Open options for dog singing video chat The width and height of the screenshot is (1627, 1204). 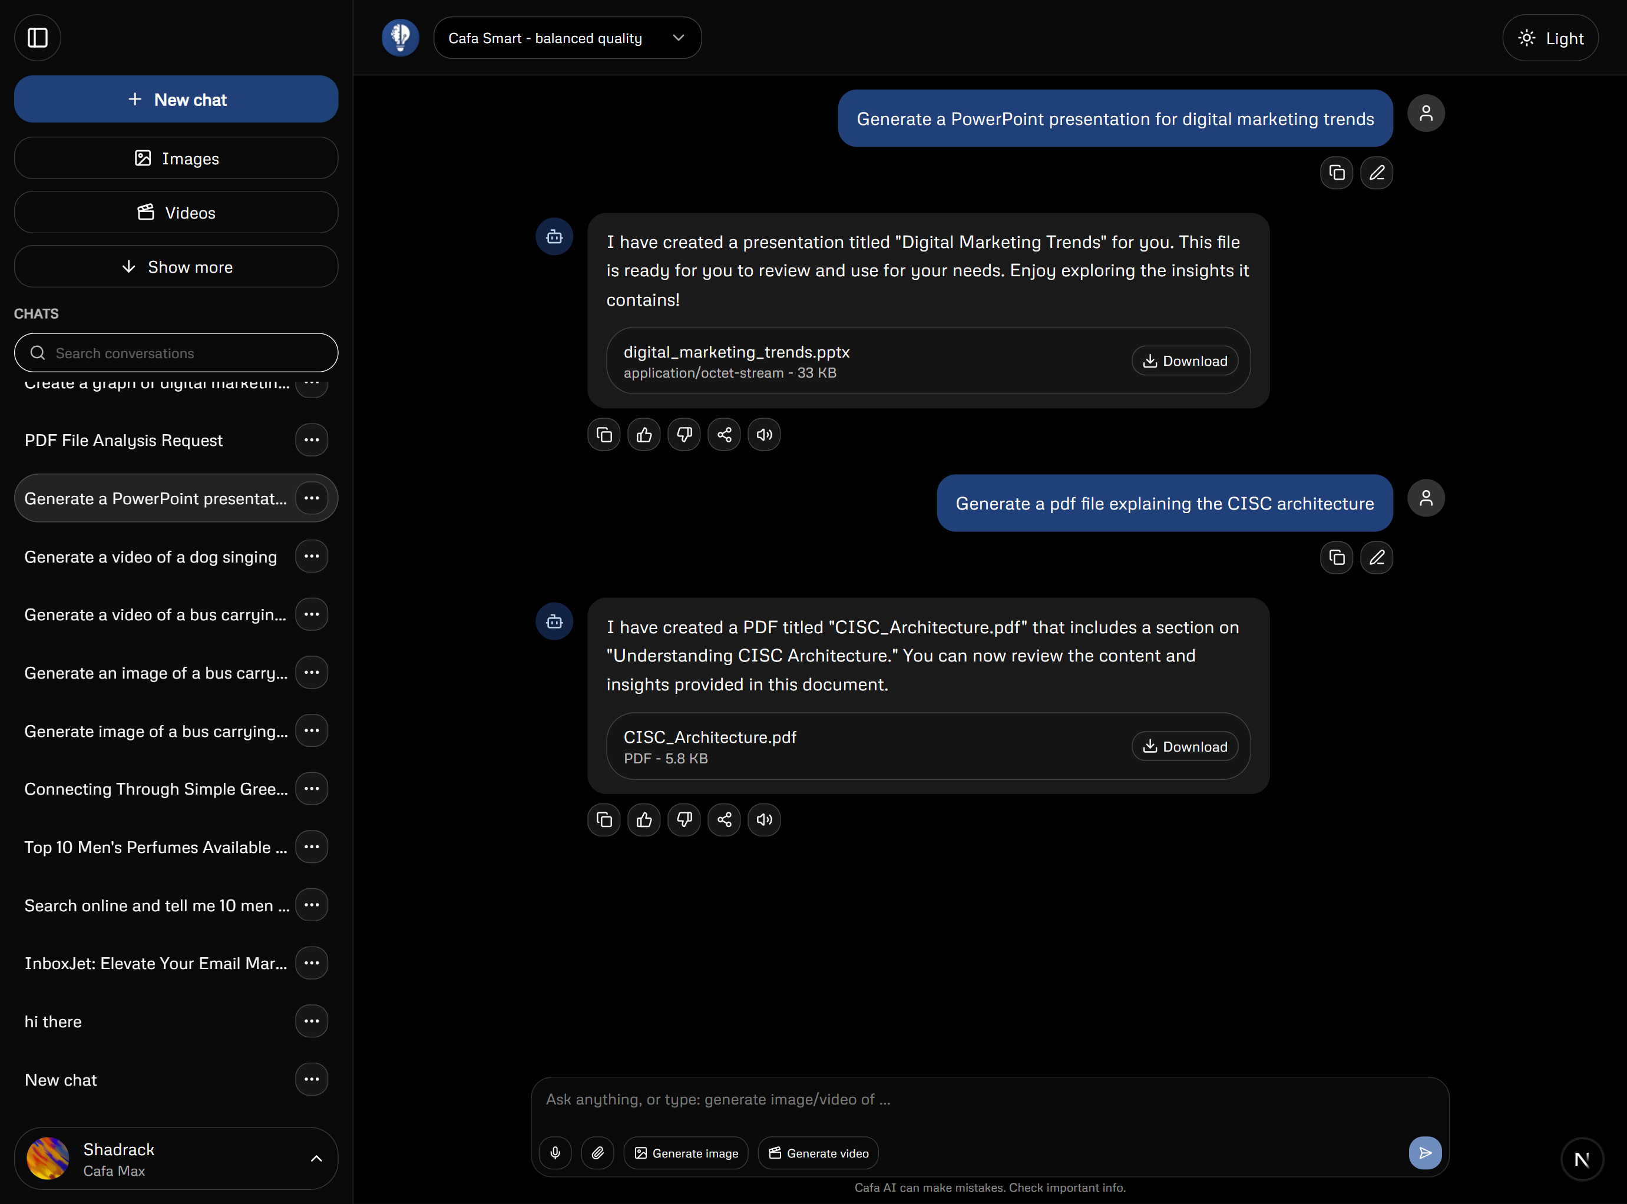tap(311, 557)
